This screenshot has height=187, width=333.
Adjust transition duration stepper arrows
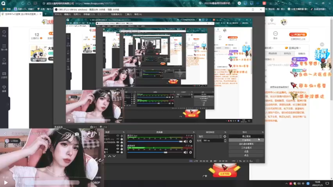click(x=225, y=140)
